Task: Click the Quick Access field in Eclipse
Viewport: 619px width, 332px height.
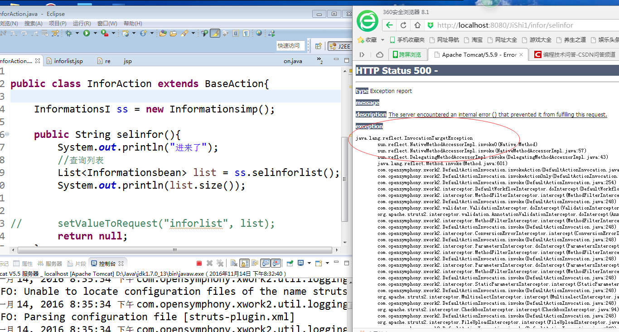Action: (290, 46)
